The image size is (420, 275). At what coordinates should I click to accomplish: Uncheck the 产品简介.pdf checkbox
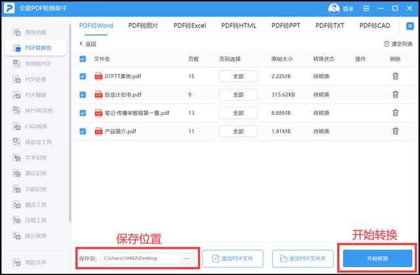(83, 131)
